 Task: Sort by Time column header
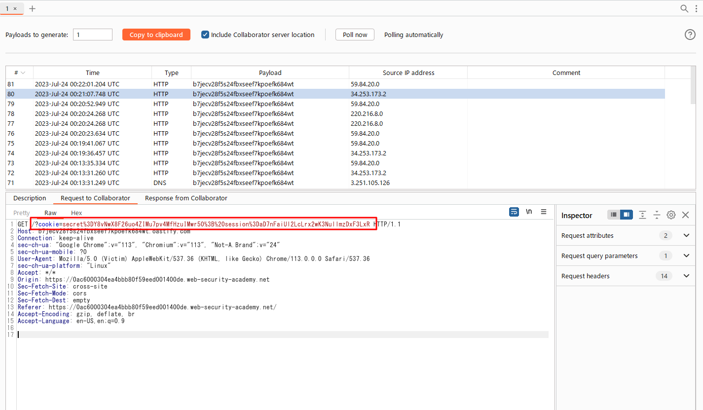tap(93, 73)
